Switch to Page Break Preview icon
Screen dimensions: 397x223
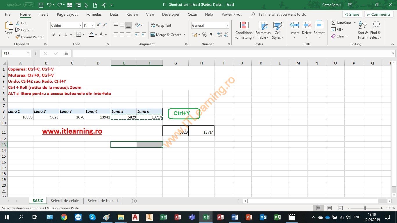pyautogui.click(x=340, y=208)
